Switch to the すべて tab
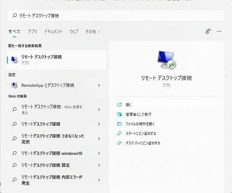Screen dimensions: 232x193 14,32
